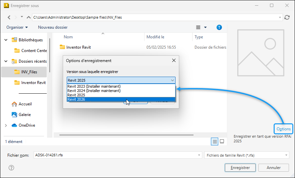Select OneDrive in the navigation pane
The image size is (295, 178).
point(23,125)
